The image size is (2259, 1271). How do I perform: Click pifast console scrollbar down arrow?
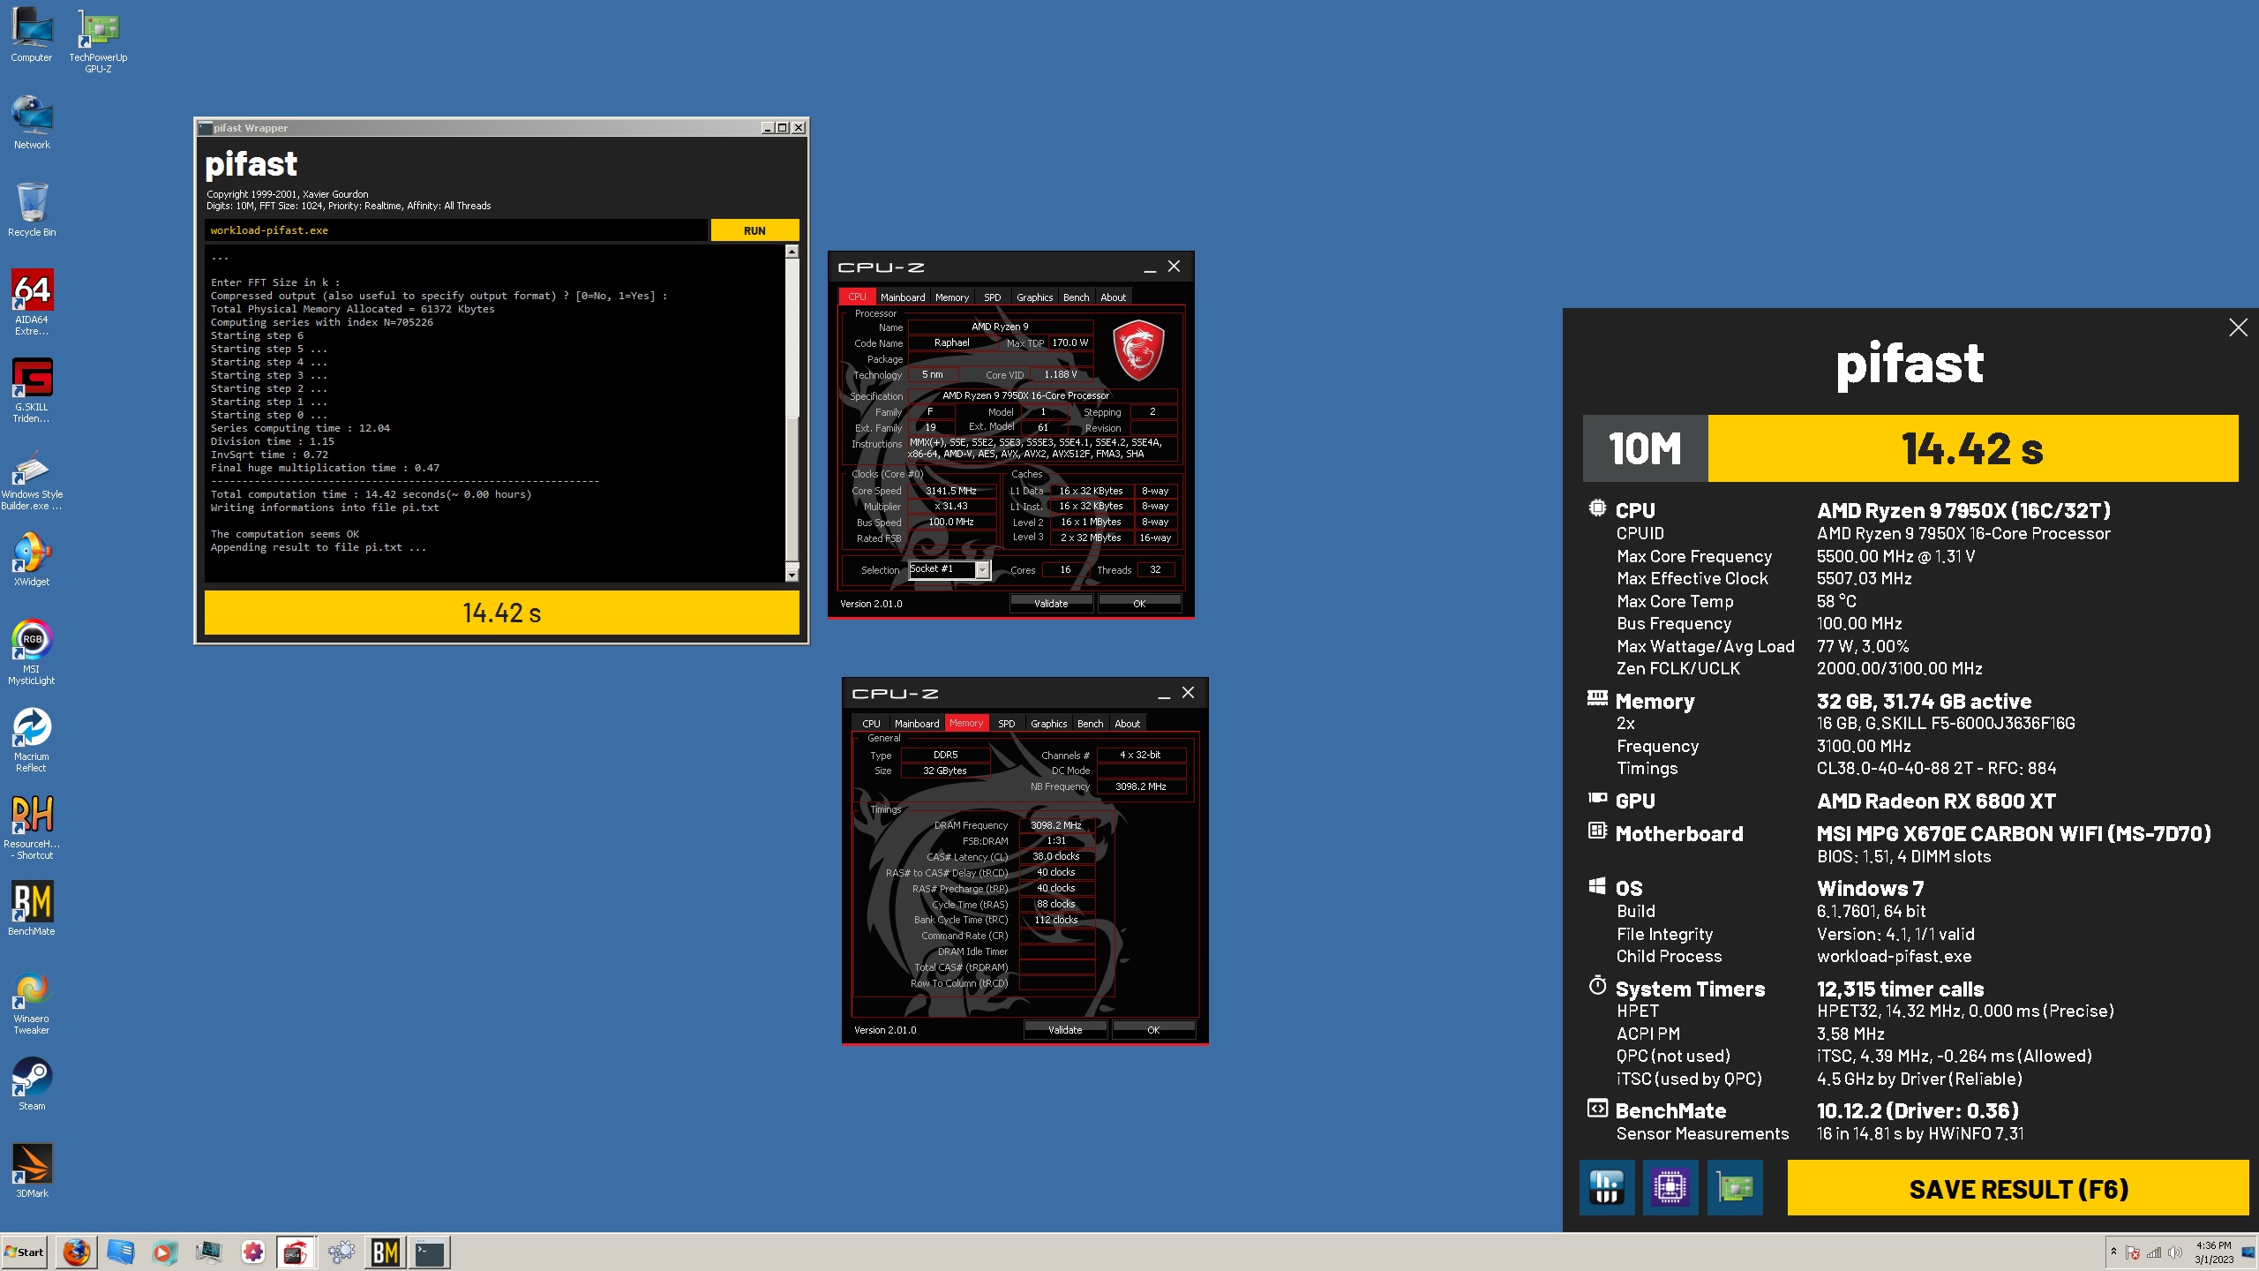(x=792, y=575)
